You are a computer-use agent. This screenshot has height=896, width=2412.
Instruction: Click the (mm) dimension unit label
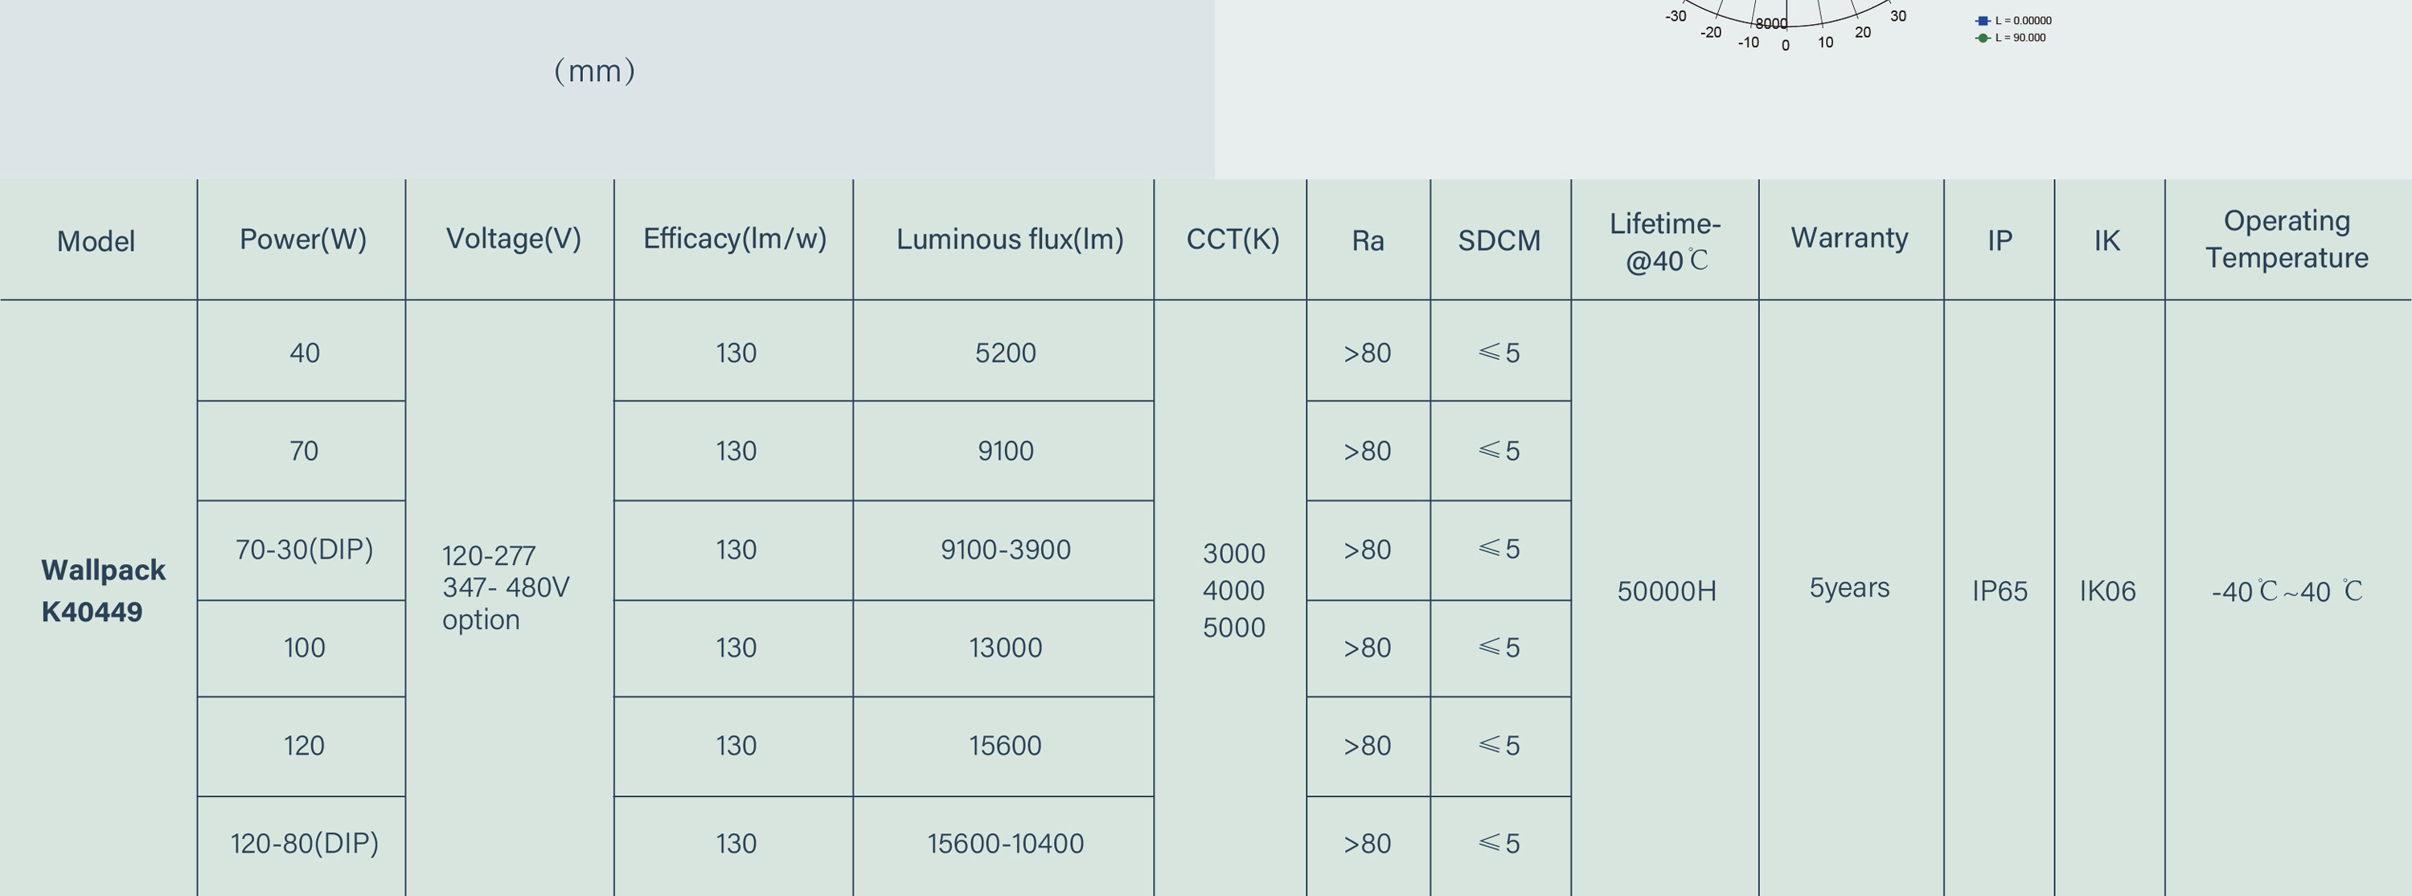pos(595,72)
